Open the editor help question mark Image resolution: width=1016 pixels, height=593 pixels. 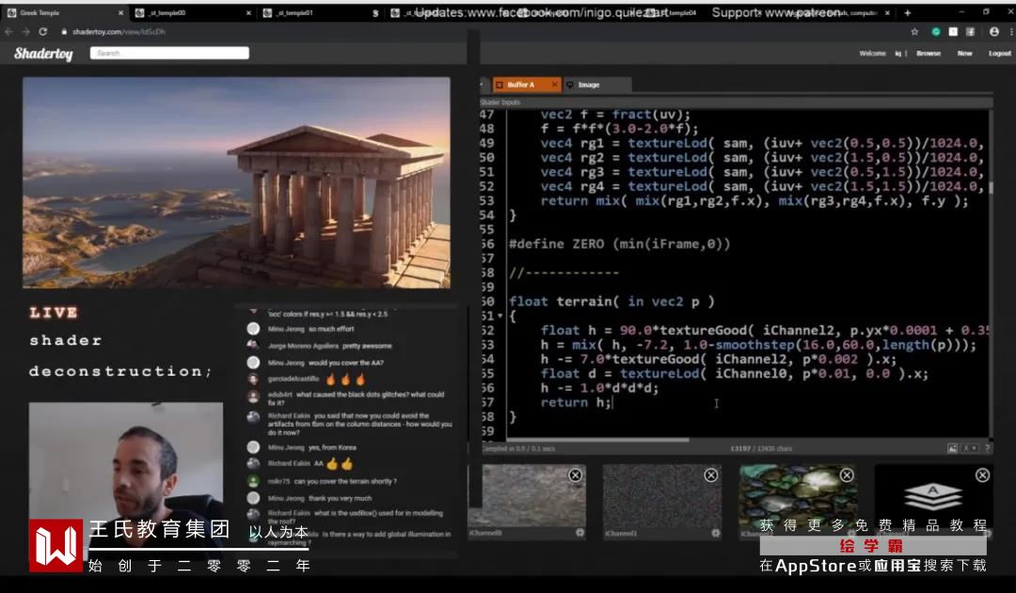coord(988,448)
